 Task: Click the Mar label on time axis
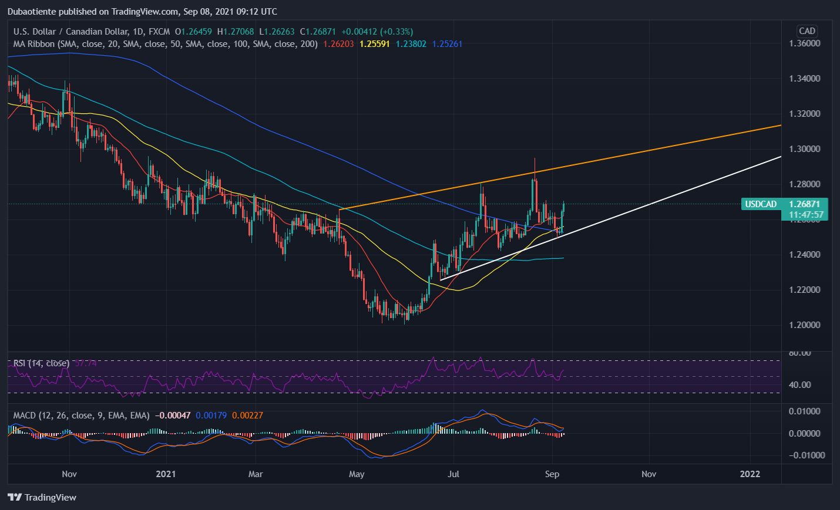pos(256,474)
